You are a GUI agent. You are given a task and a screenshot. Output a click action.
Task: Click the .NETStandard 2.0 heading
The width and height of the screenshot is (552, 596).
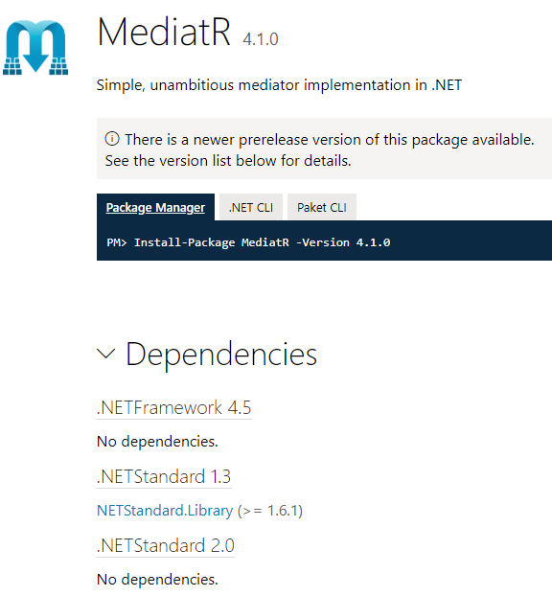pyautogui.click(x=166, y=545)
